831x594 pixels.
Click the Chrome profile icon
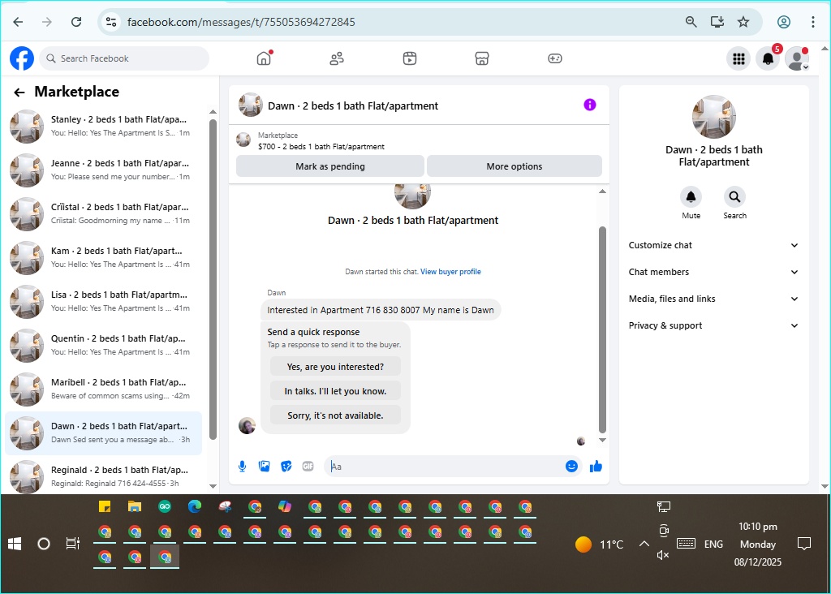[784, 22]
